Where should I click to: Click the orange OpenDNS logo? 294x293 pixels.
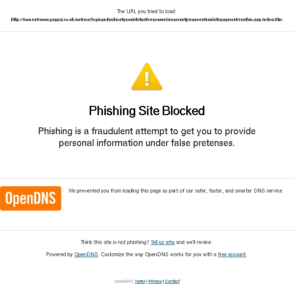coord(30,198)
